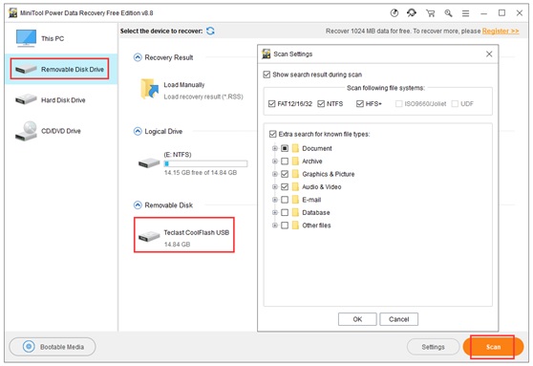Click the clock-style icon in title bar
533x366 pixels.
pos(394,13)
